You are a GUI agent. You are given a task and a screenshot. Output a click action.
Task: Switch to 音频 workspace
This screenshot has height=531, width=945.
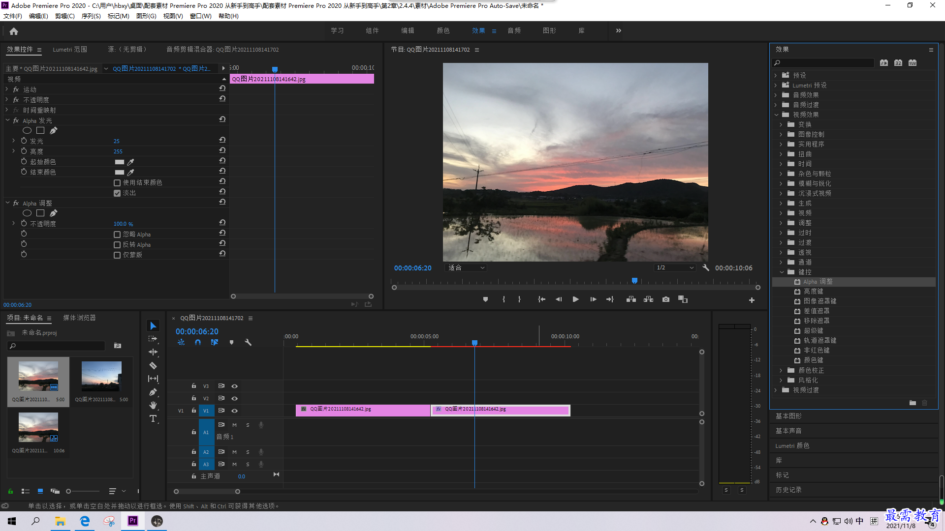pyautogui.click(x=514, y=30)
